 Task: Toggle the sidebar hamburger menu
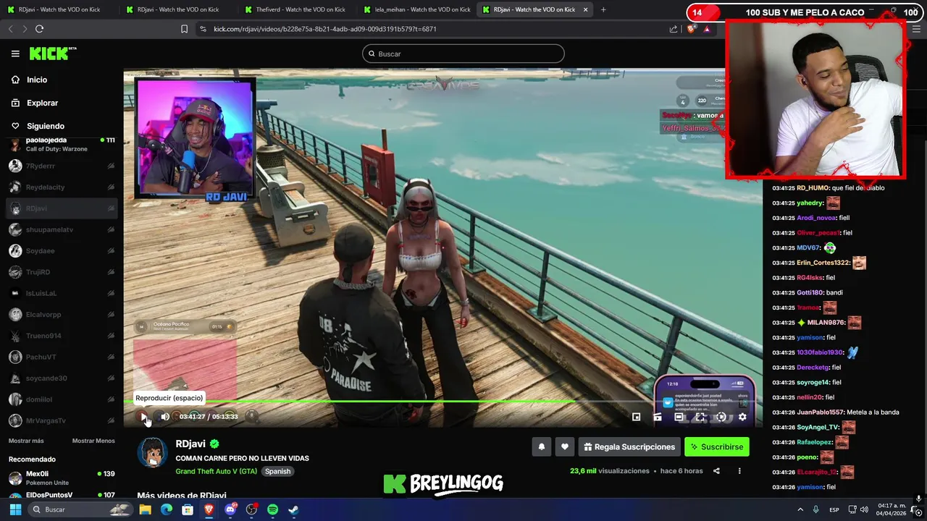(15, 54)
